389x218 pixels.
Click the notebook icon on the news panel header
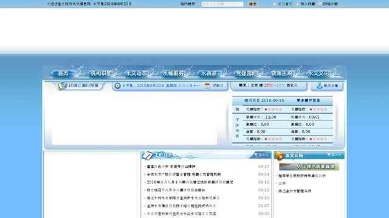[x=148, y=156]
